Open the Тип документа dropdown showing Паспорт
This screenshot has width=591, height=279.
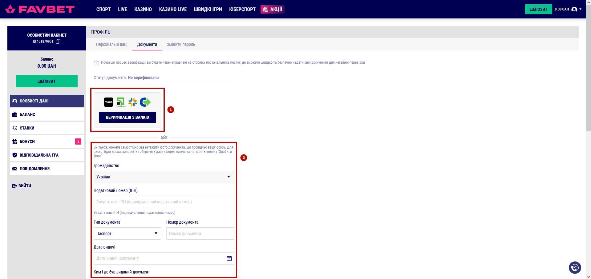(127, 233)
